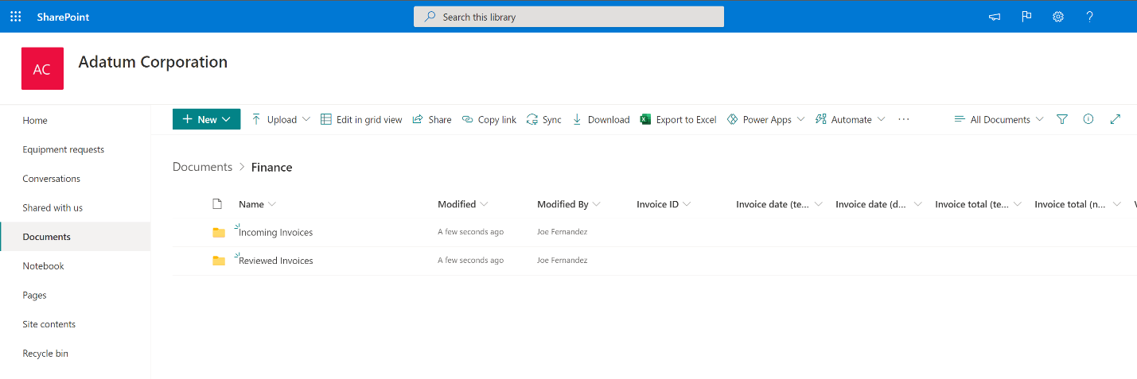The image size is (1137, 379).
Task: Open the Modified By column menu
Action: (x=568, y=204)
